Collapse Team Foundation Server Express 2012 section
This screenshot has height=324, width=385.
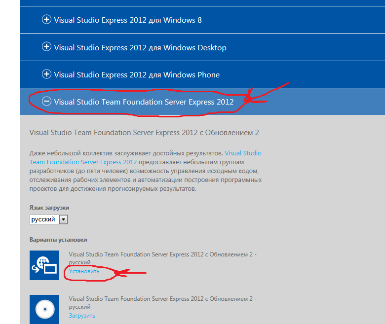(x=202, y=102)
